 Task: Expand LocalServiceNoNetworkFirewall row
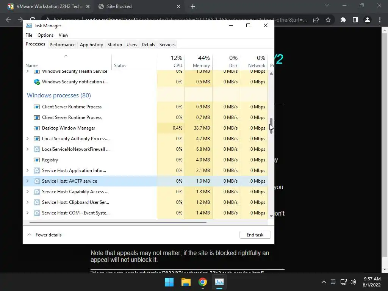coord(27,149)
